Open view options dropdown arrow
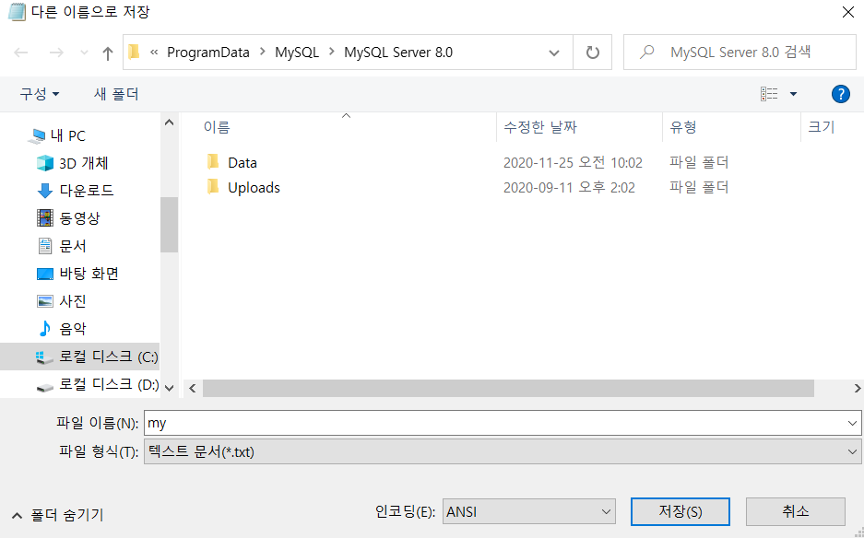The height and width of the screenshot is (538, 864). point(794,94)
